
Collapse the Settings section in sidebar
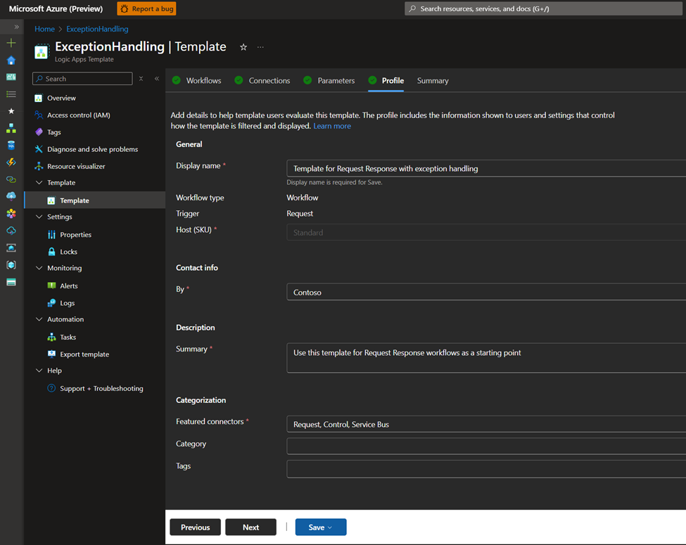[x=39, y=217]
